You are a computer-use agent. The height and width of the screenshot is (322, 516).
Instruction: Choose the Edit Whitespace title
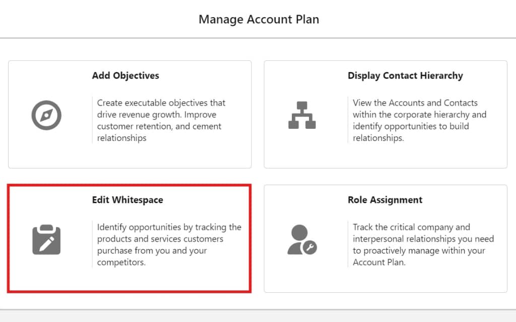point(127,200)
